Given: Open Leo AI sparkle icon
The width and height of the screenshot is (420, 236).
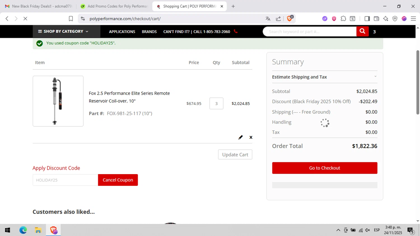Looking at the screenshot, I should (x=386, y=18).
